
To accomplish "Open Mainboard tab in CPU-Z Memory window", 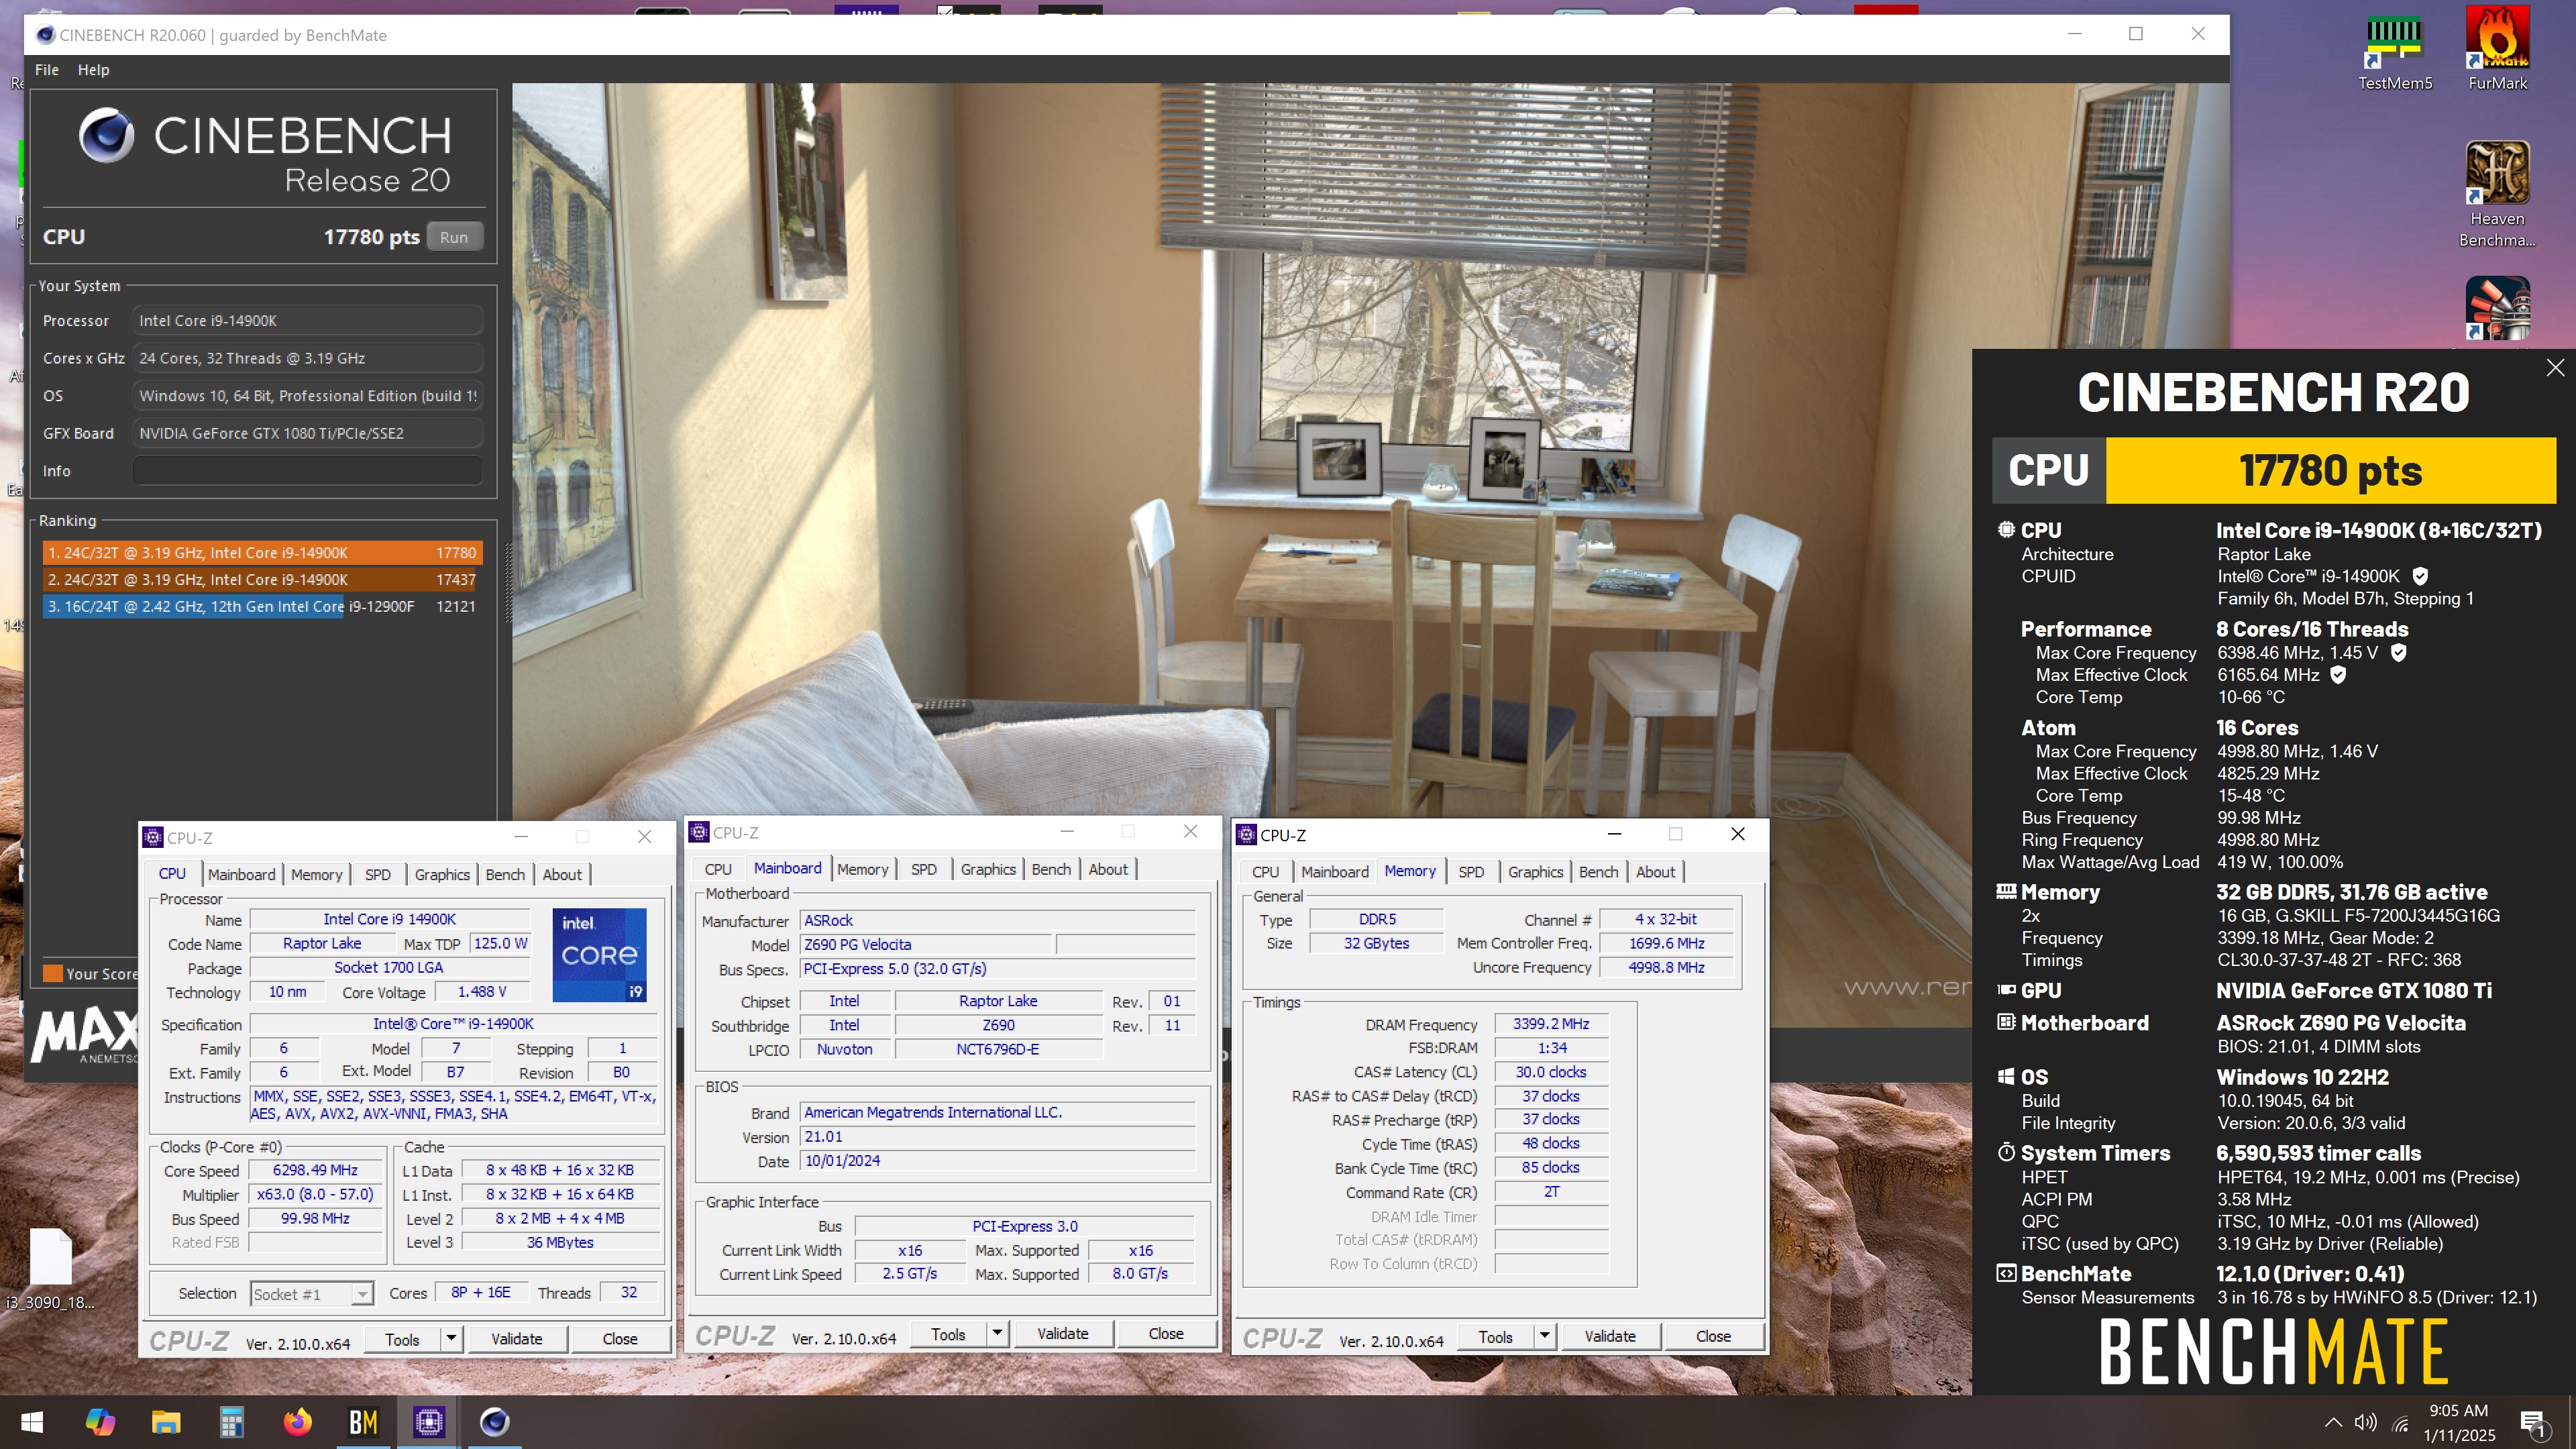I will coord(1334,872).
